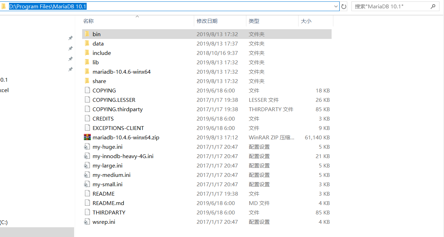
Task: Select the README.md file icon
Action: pos(87,203)
